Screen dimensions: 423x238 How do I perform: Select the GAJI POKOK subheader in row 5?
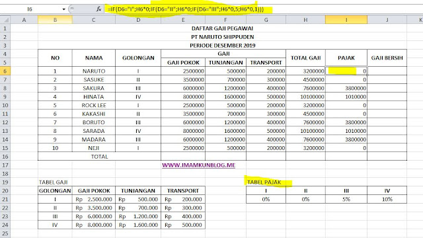(x=183, y=63)
